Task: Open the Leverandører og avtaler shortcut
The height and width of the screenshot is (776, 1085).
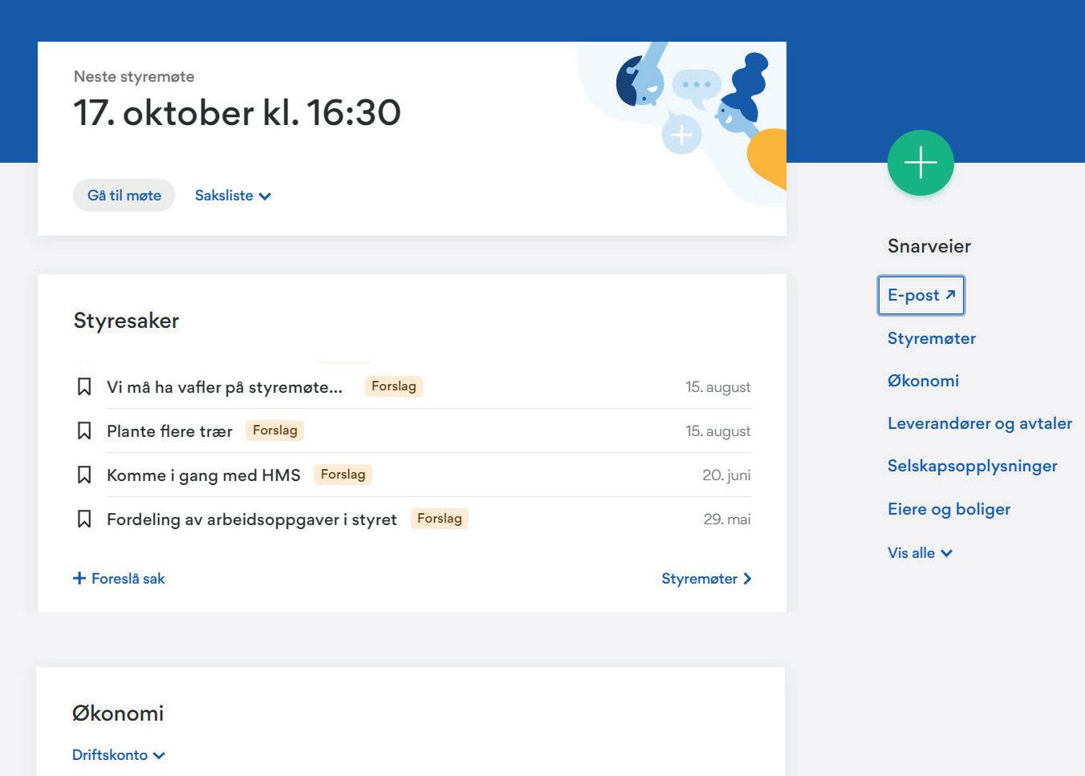Action: tap(980, 423)
